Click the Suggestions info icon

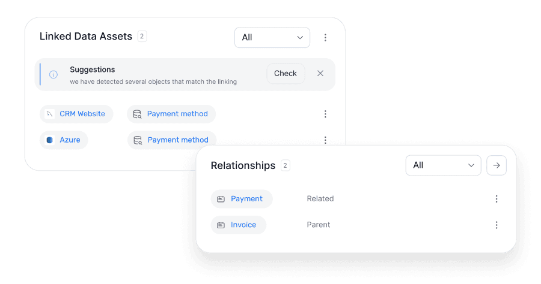[53, 74]
